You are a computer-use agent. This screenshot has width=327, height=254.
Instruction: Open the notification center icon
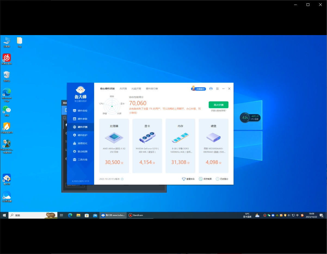point(321,215)
